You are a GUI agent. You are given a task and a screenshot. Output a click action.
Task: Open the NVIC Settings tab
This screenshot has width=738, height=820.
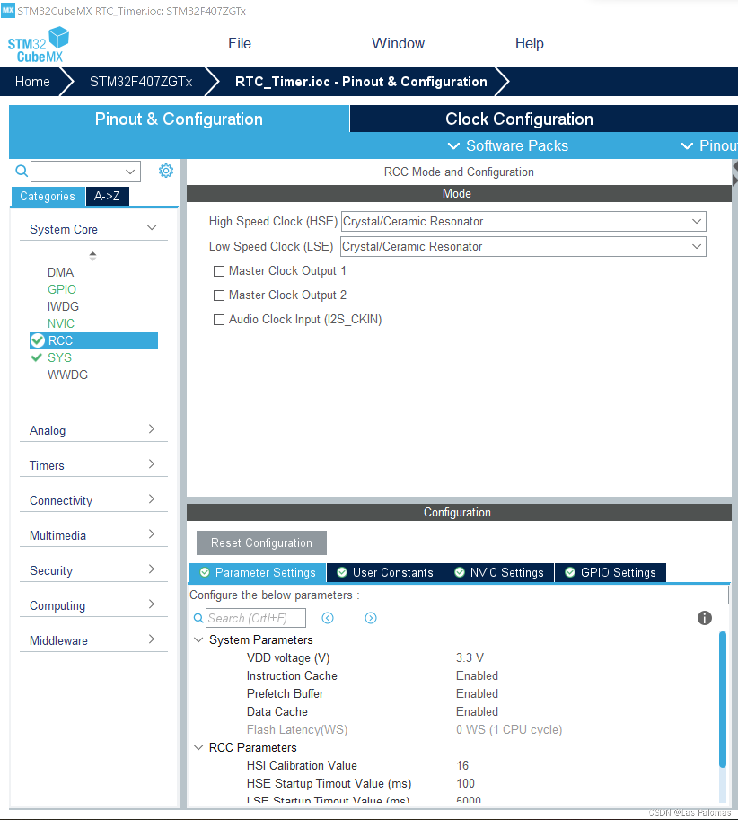pyautogui.click(x=499, y=573)
